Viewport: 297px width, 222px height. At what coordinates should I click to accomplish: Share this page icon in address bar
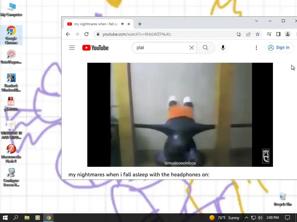click(x=248, y=34)
